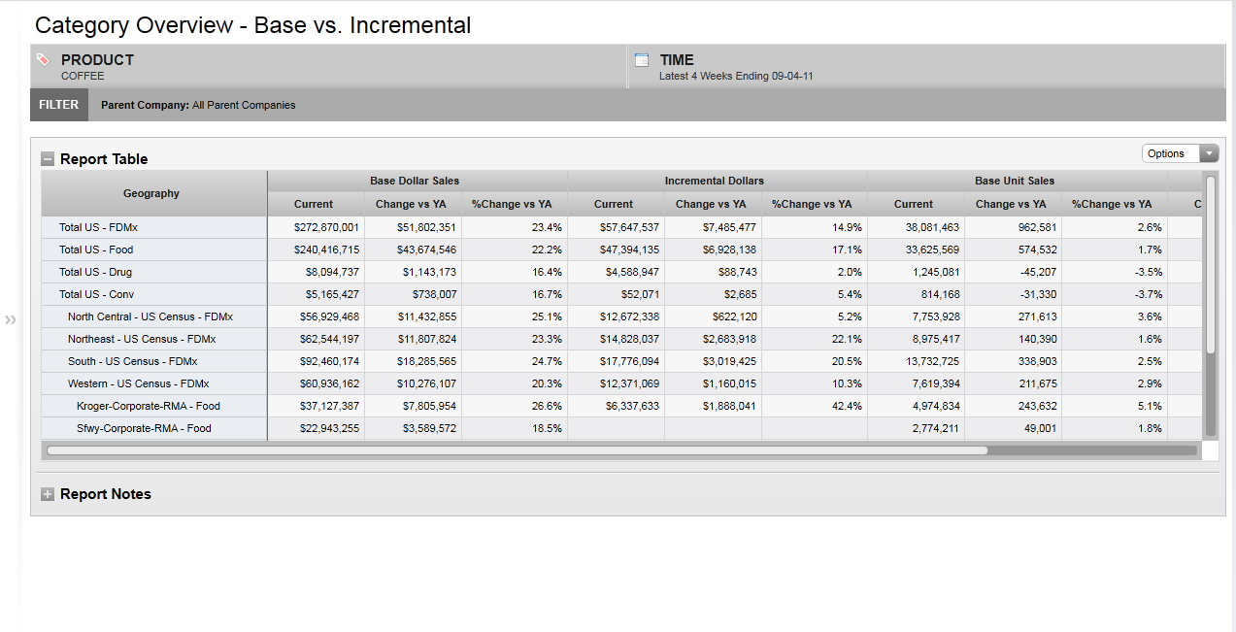The height and width of the screenshot is (632, 1236).
Task: Click the vertical table scrollbar thumb
Action: [1210, 264]
